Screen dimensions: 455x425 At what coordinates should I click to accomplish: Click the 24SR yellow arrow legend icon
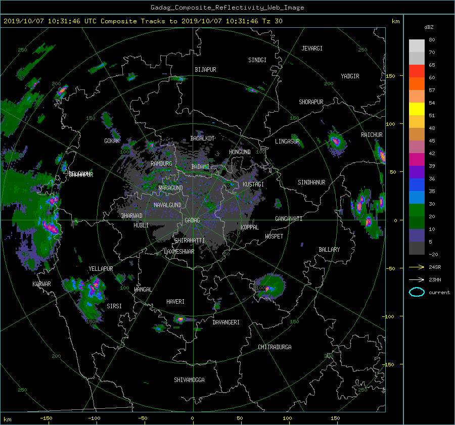click(417, 267)
